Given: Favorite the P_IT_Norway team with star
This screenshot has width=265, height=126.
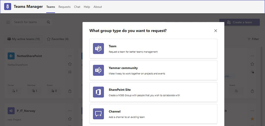Looking at the screenshot, I should 70,119.
